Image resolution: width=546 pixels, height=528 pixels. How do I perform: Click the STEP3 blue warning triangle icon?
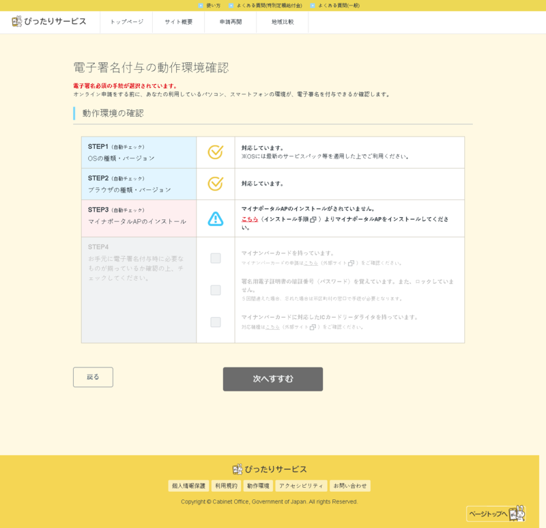216,219
